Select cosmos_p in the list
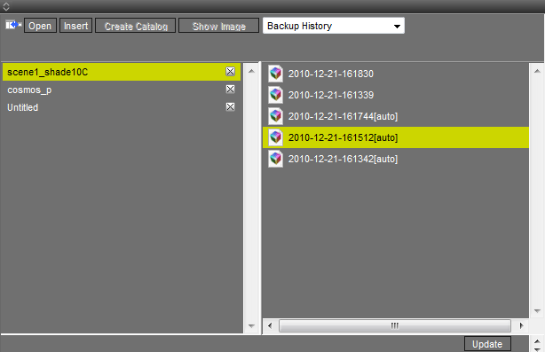 [122, 90]
